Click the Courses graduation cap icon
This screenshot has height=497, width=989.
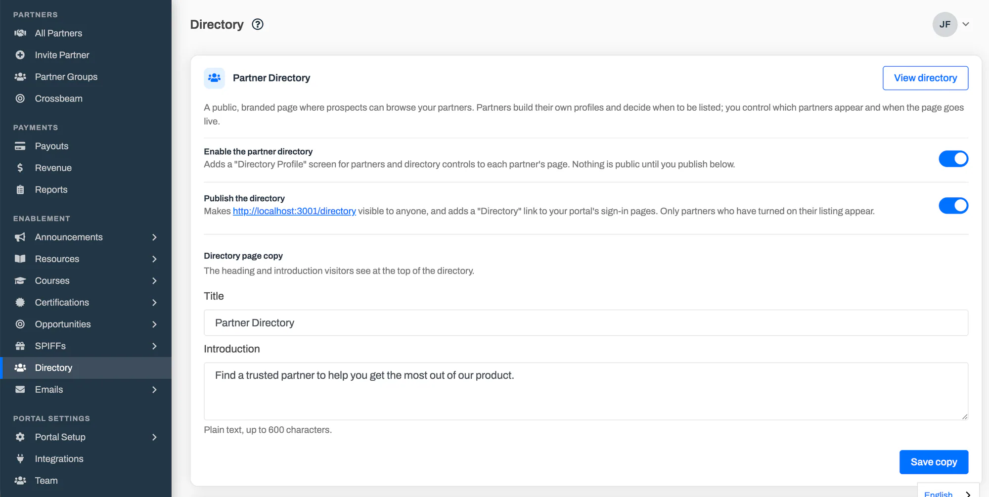[20, 280]
